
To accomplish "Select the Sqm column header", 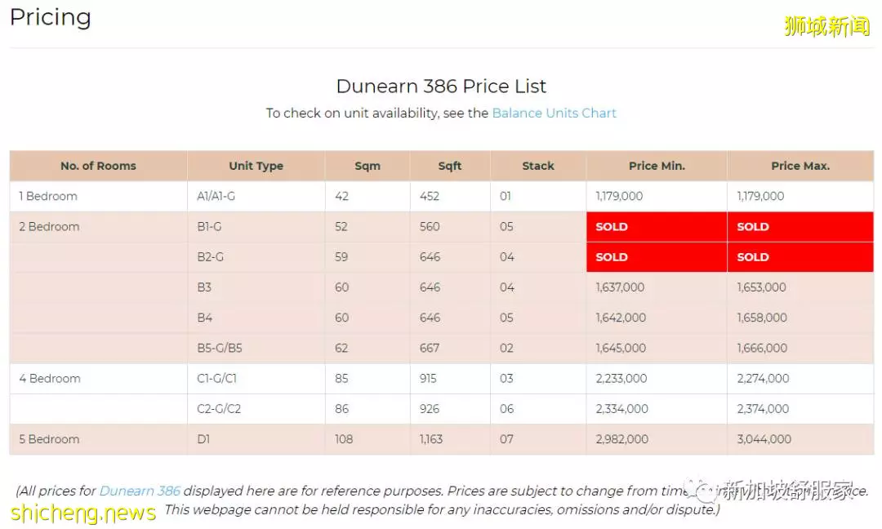I will tap(367, 166).
